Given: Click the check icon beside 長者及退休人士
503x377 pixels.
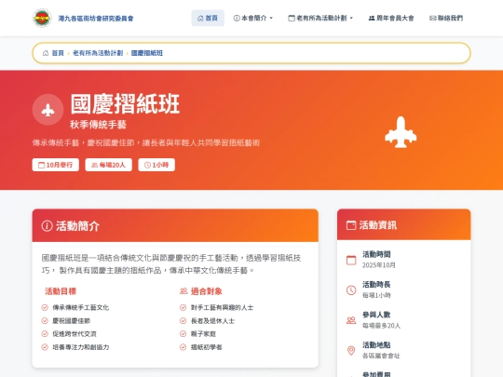Looking at the screenshot, I should (183, 320).
